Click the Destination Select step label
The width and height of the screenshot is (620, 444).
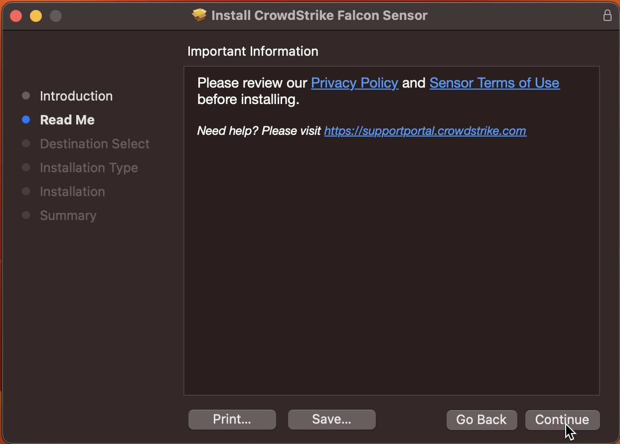95,144
